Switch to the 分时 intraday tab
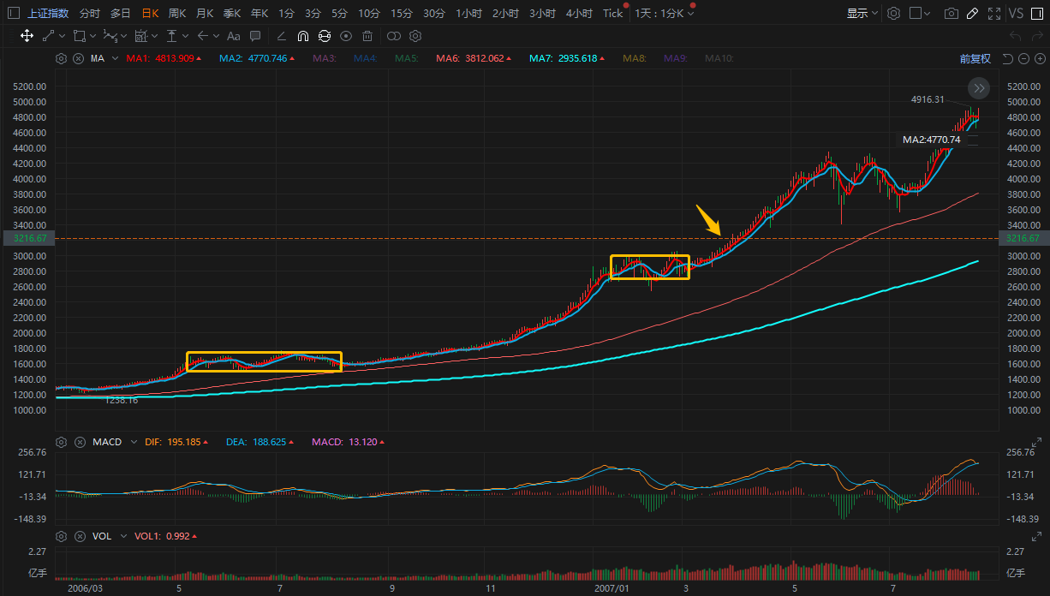Image resolution: width=1050 pixels, height=596 pixels. click(89, 14)
